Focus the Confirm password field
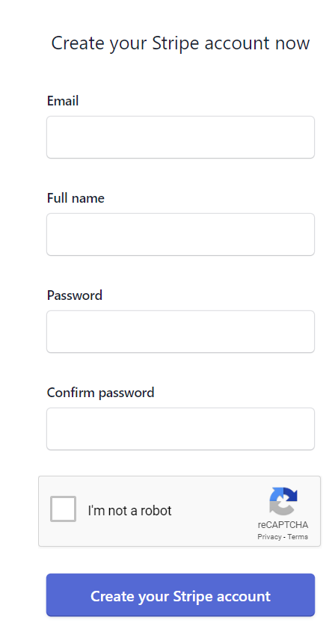This screenshot has height=623, width=335. click(x=180, y=429)
